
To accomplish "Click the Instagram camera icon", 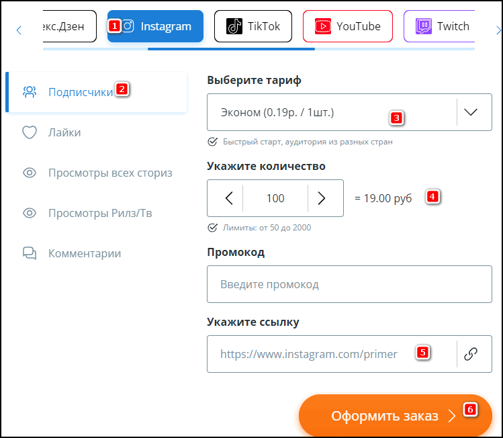I will pyautogui.click(x=128, y=26).
